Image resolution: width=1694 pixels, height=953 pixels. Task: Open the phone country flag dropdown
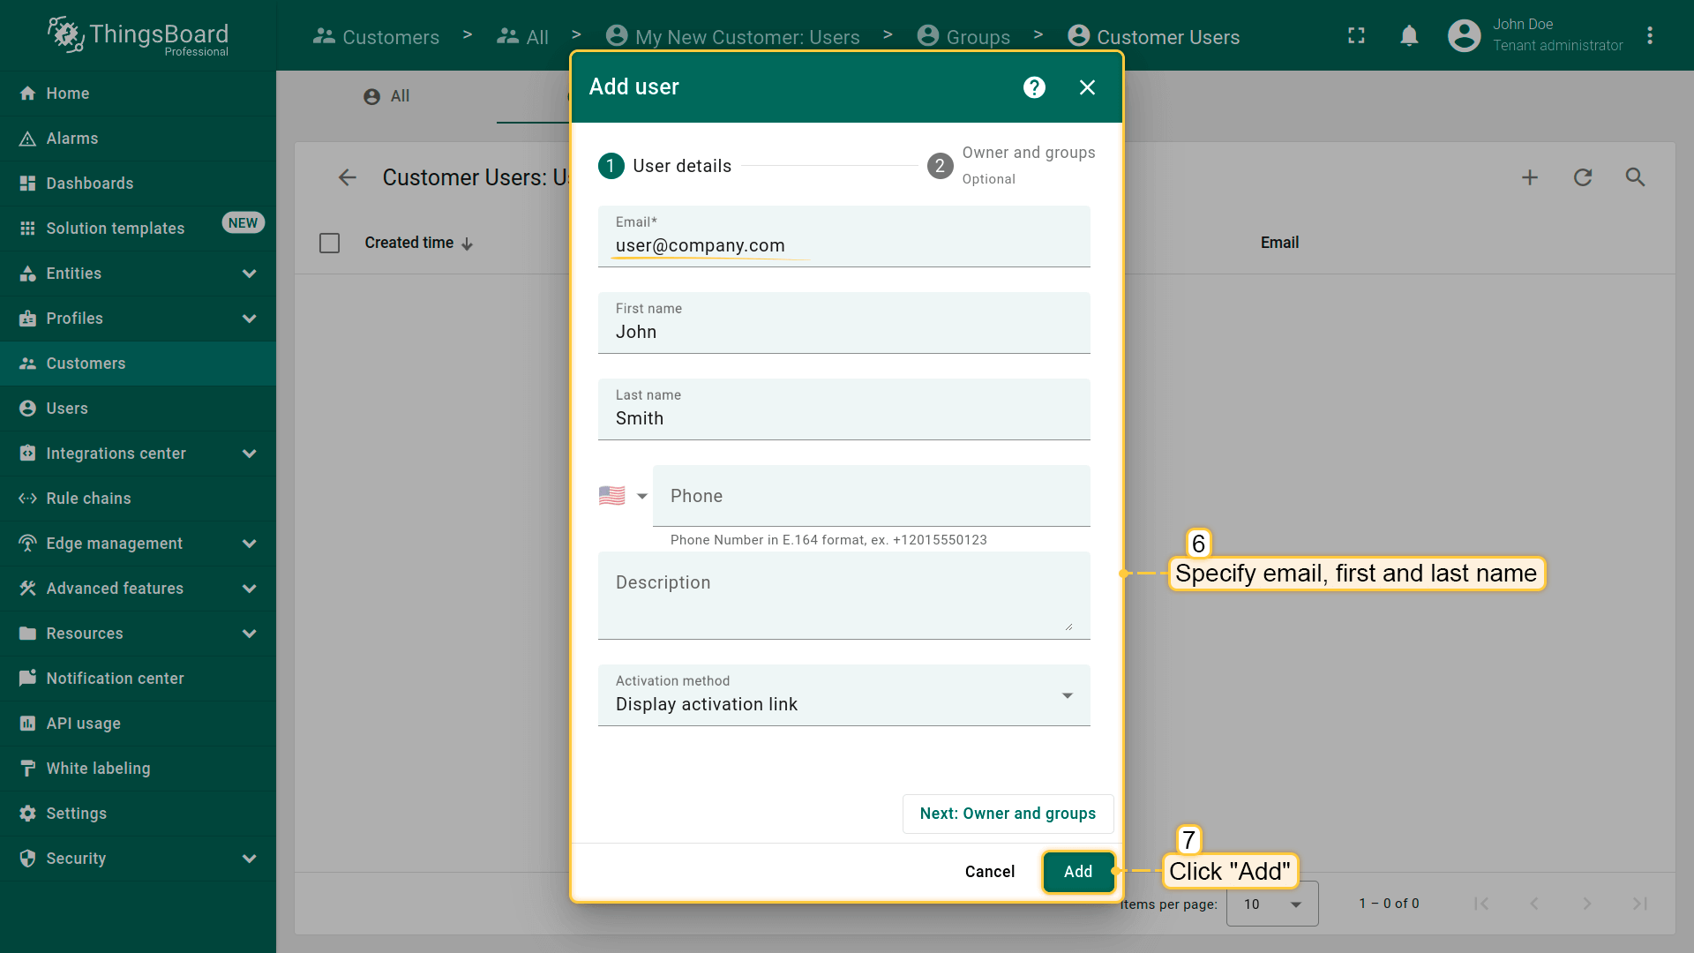point(623,496)
